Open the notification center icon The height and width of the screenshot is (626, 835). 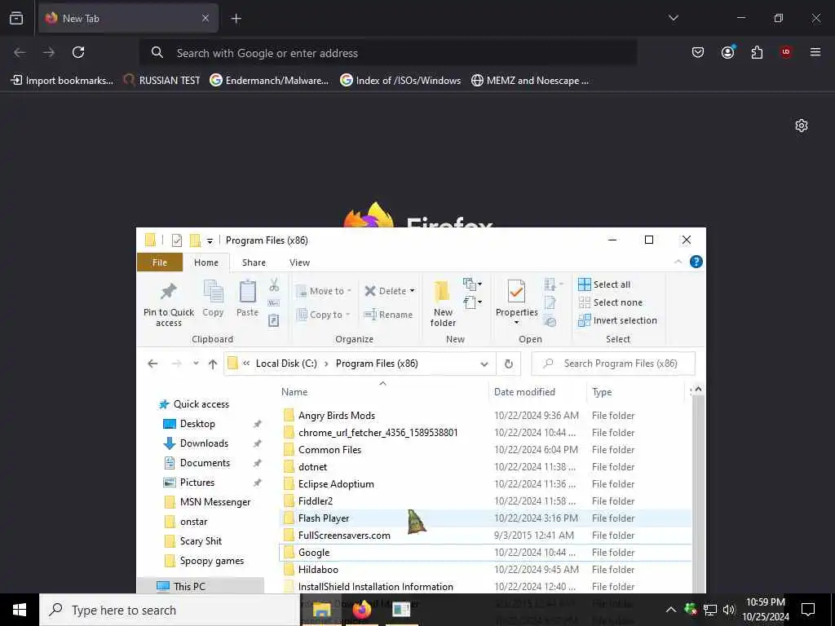point(808,610)
